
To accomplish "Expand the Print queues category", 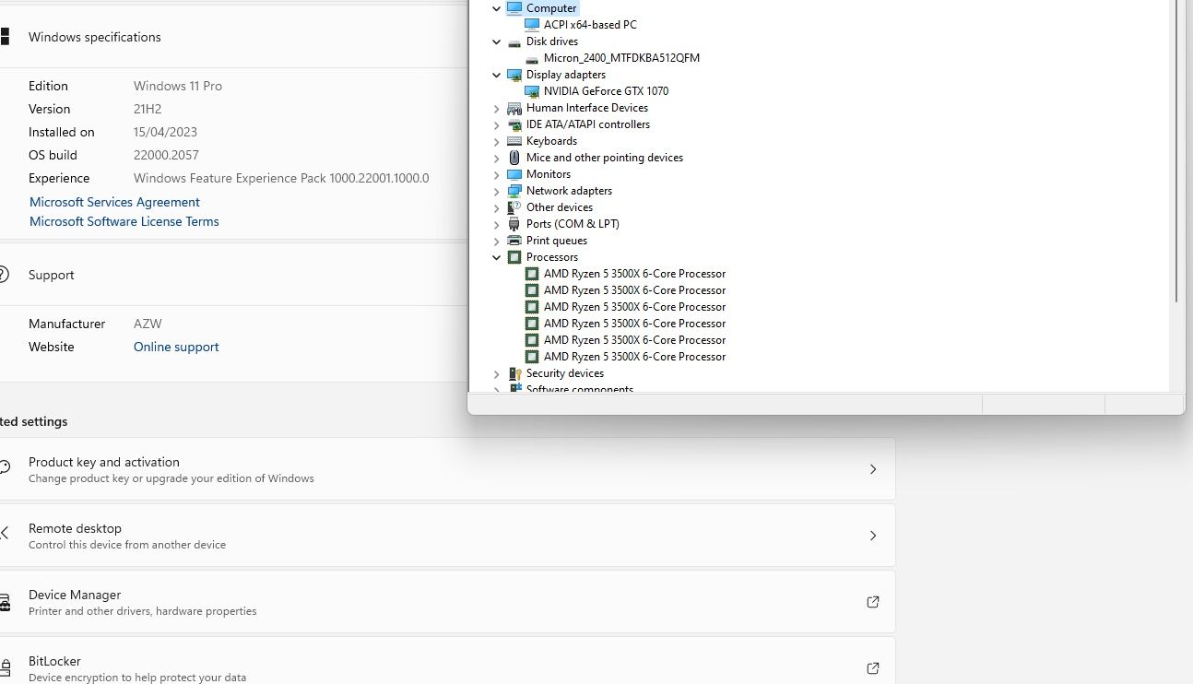I will (496, 241).
